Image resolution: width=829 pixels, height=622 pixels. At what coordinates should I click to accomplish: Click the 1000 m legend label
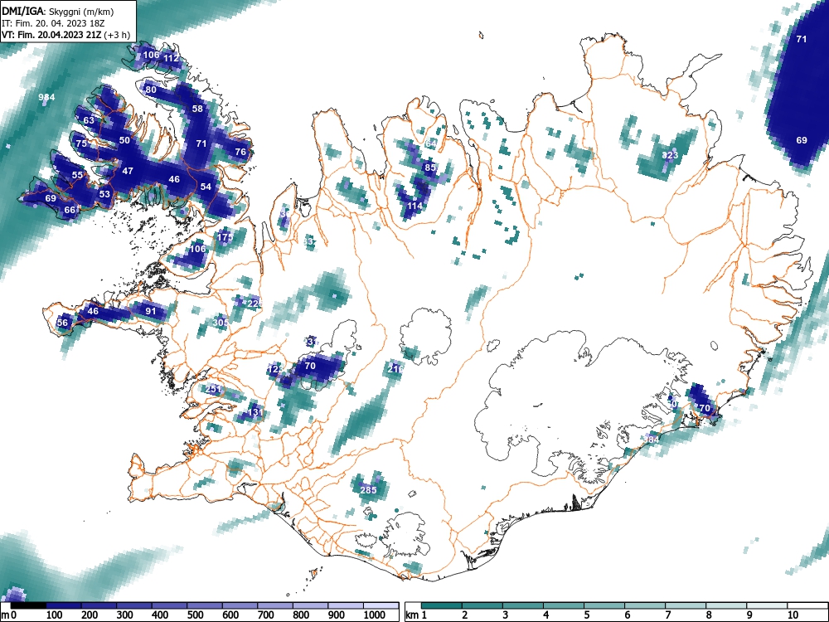pyautogui.click(x=375, y=615)
